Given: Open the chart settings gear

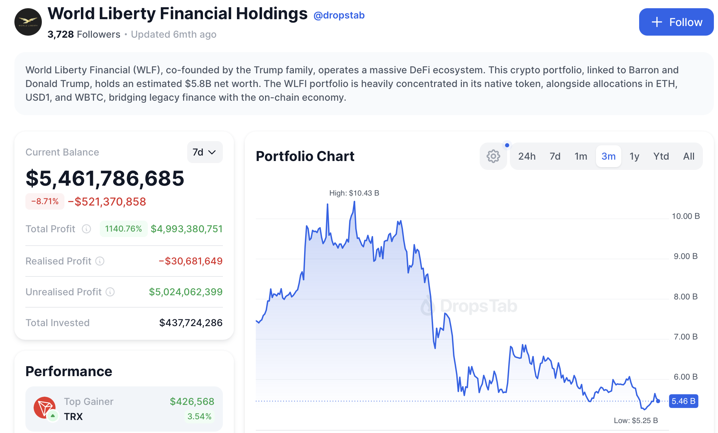Looking at the screenshot, I should point(493,156).
